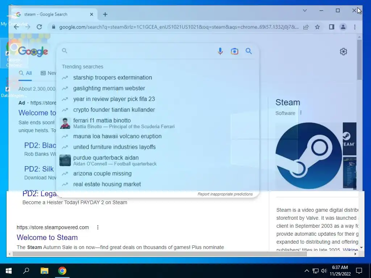Select 'crypto founder tiantian kullander' suggestion
Screen dimensions: 371x278
pyautogui.click(x=158, y=110)
